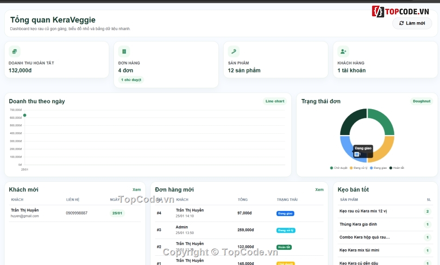
Task: Click order #2 row id
Action: [159, 247]
